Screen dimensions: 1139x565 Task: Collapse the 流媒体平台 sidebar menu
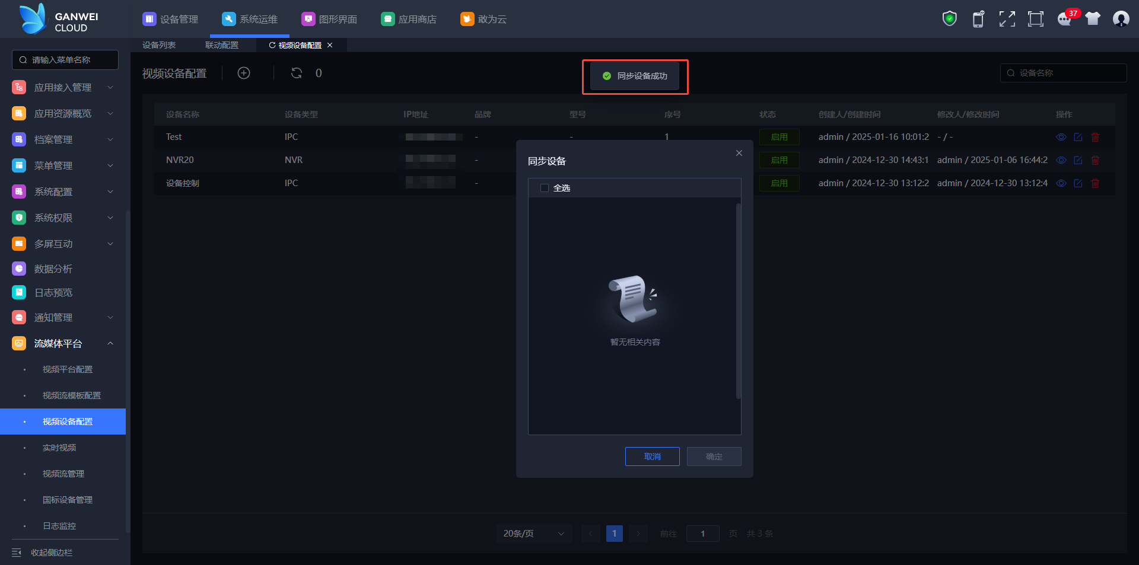[x=63, y=343]
